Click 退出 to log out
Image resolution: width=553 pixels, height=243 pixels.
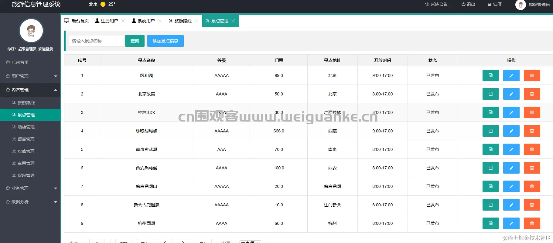pyautogui.click(x=468, y=5)
